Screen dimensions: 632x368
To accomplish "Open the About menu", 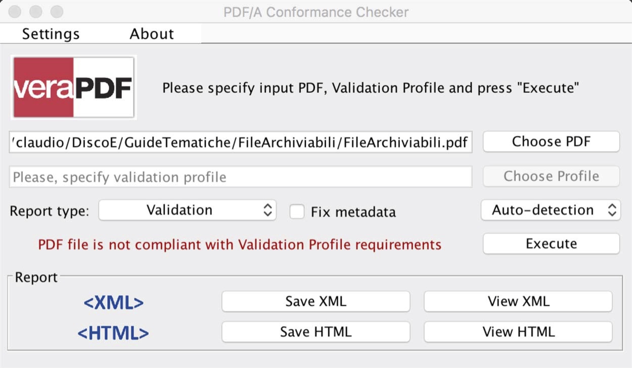I will [152, 34].
